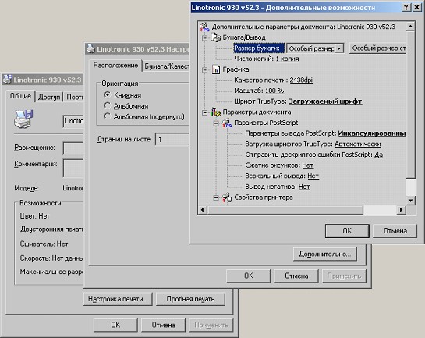Click the printer icon in Настройка печати title bar

90,49
